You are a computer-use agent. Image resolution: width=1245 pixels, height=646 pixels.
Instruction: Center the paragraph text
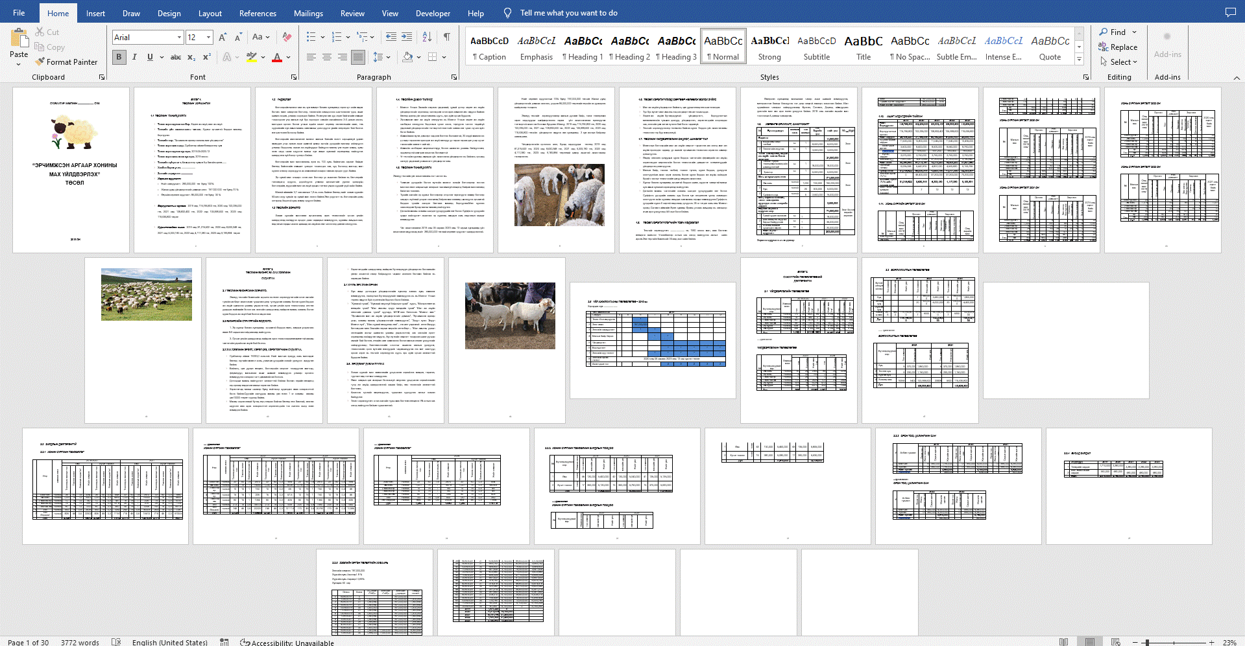coord(326,57)
